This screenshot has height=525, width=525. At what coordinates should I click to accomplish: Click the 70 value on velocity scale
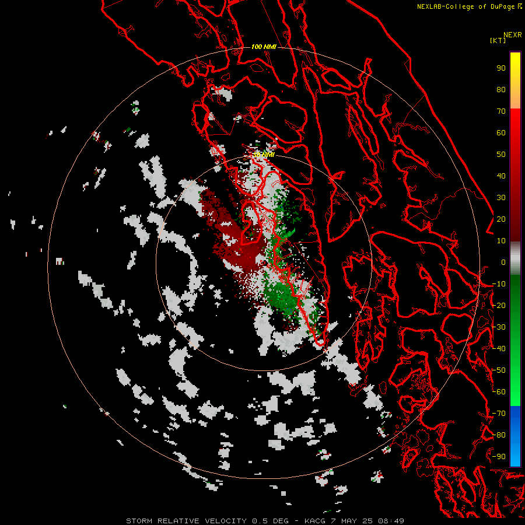click(x=501, y=111)
